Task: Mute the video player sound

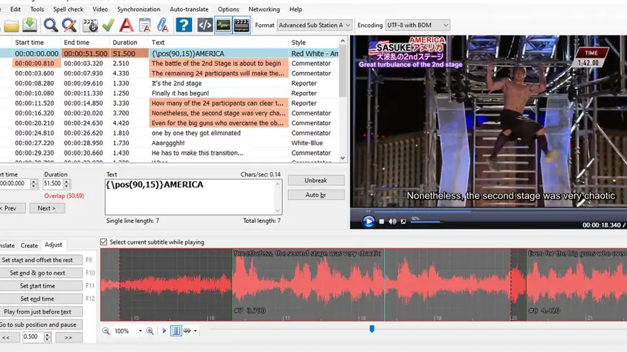Action: 393,222
